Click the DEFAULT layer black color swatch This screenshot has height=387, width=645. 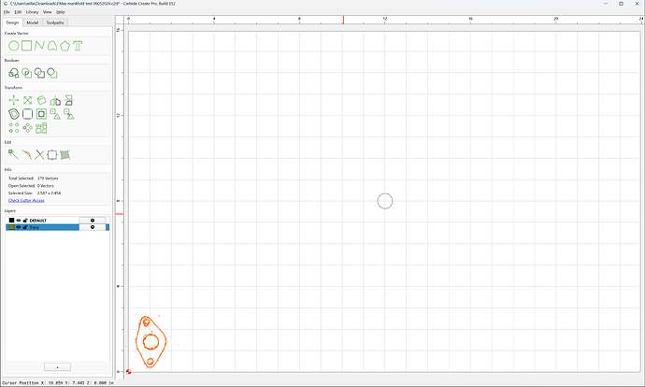tap(11, 221)
